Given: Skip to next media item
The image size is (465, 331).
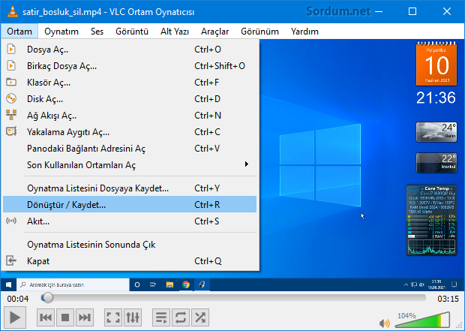Looking at the screenshot, I should [85, 317].
